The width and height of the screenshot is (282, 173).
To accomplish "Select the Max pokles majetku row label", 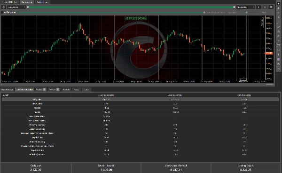I will tap(37, 120).
